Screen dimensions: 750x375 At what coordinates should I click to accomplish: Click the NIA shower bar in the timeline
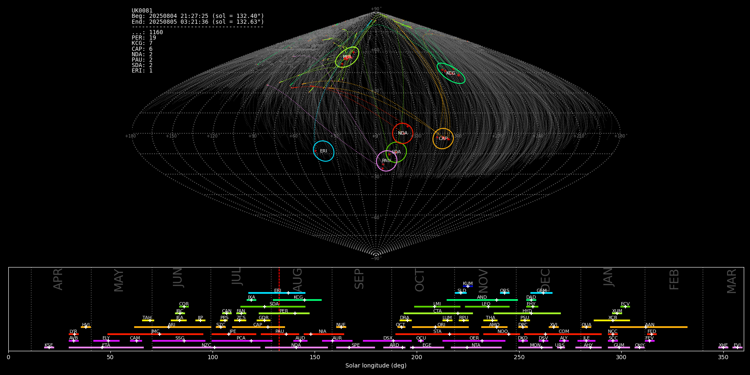tap(324, 334)
